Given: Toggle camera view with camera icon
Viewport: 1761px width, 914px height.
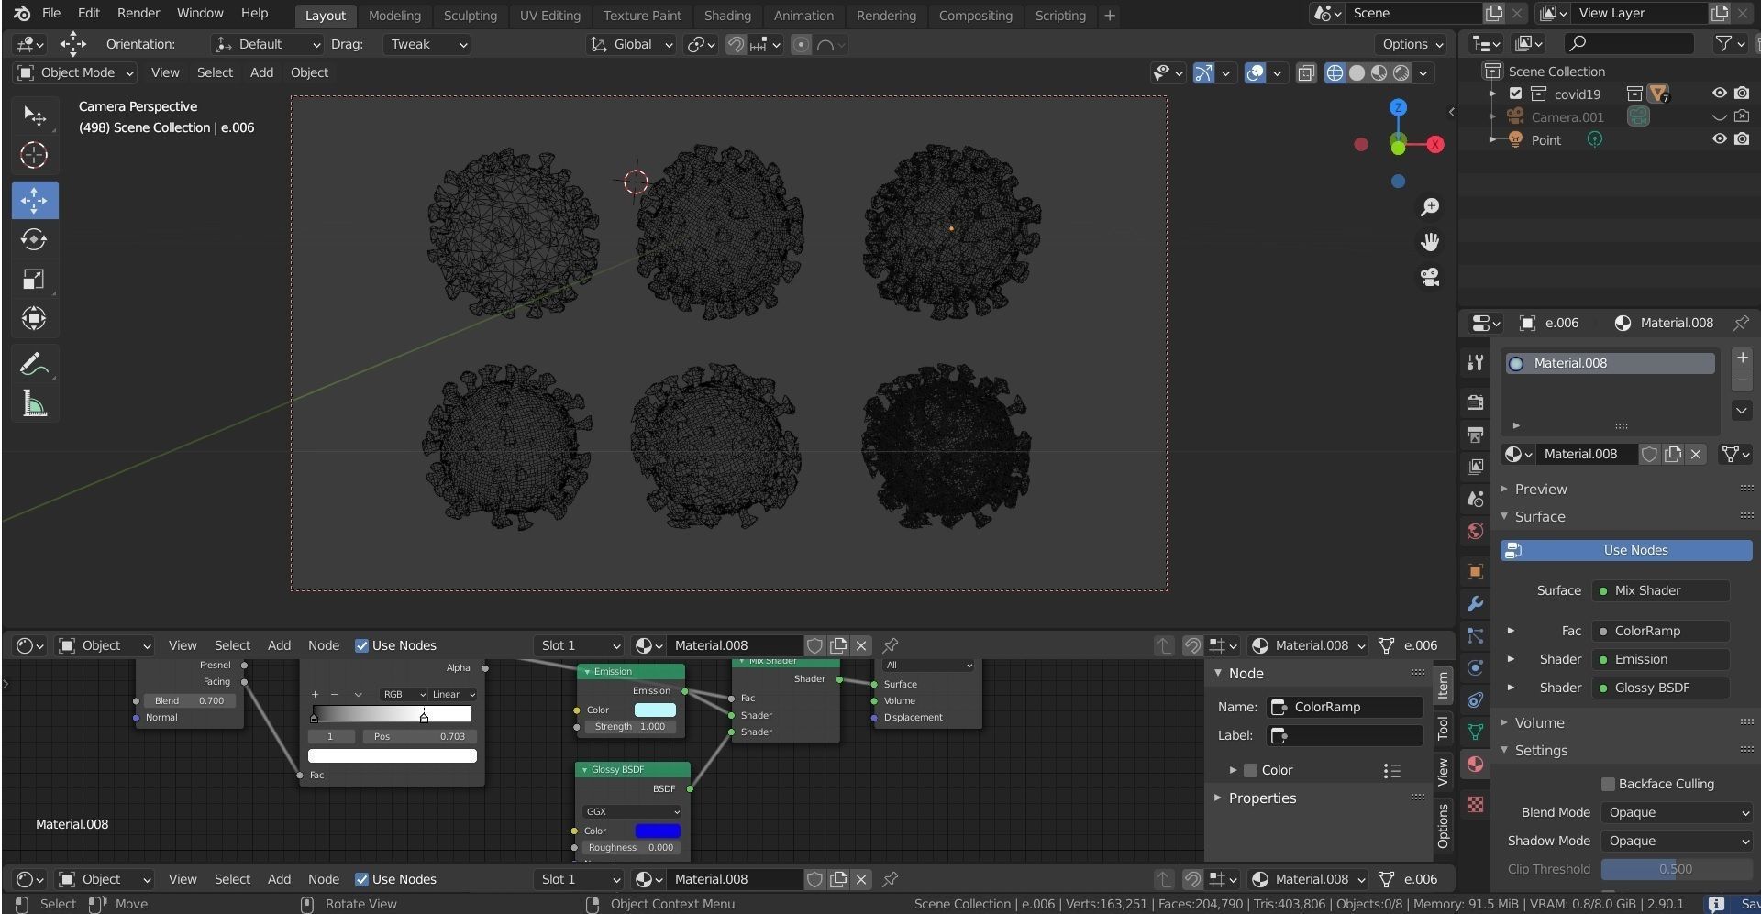Looking at the screenshot, I should click(x=1429, y=277).
